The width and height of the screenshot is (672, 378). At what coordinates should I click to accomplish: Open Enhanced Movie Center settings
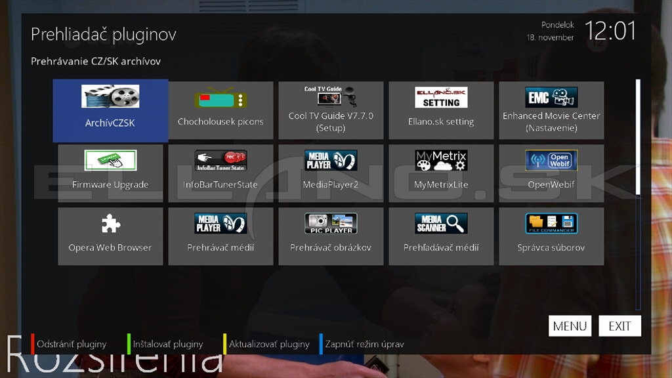(551, 110)
